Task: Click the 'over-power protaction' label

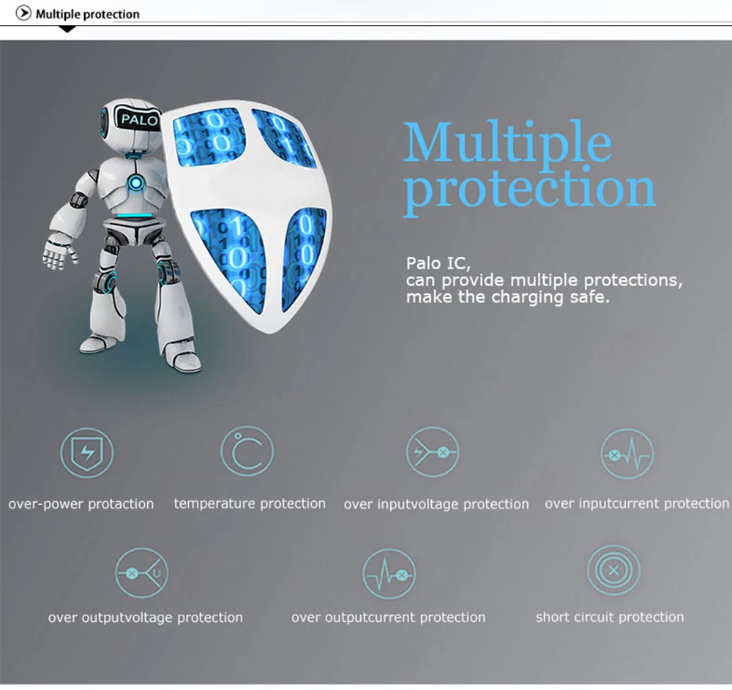Action: pyautogui.click(x=81, y=504)
